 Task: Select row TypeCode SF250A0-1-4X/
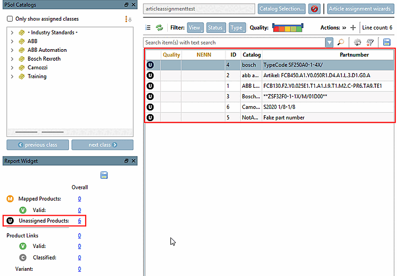(x=269, y=65)
